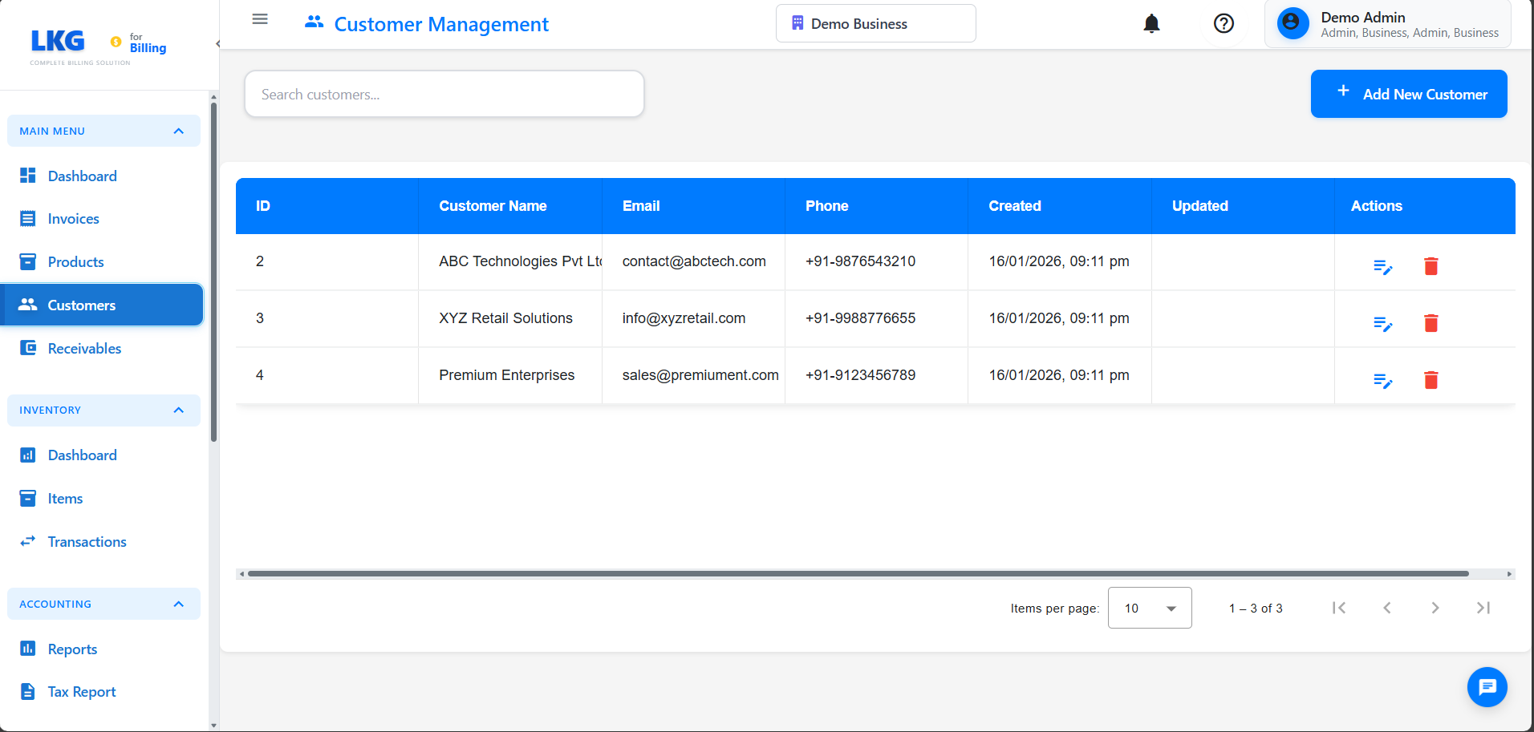1534x732 pixels.
Task: Select the Invoices icon in sidebar
Action: coord(27,218)
